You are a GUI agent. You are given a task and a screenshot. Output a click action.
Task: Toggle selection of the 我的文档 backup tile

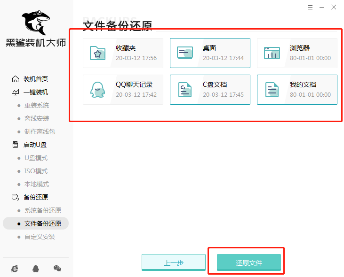[297, 90]
